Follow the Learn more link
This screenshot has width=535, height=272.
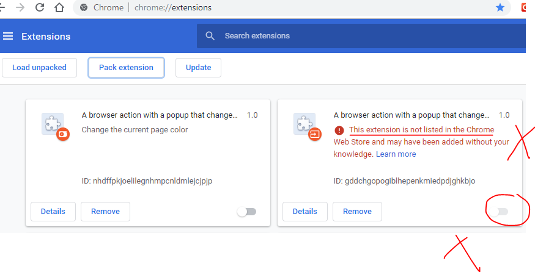(x=396, y=154)
